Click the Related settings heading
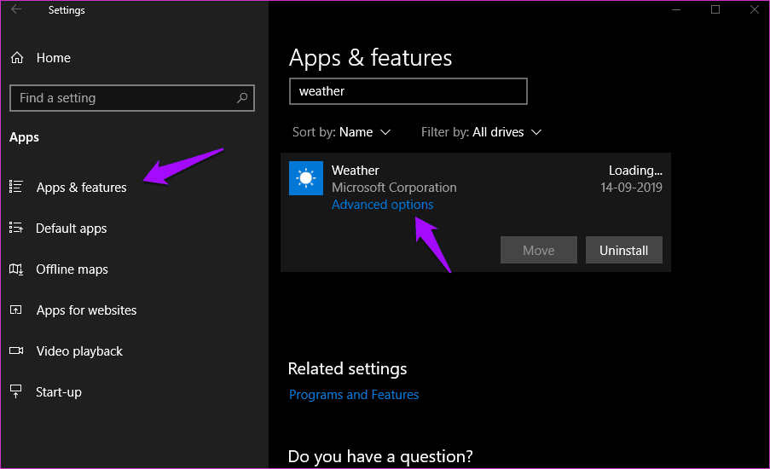This screenshot has height=469, width=770. (347, 369)
